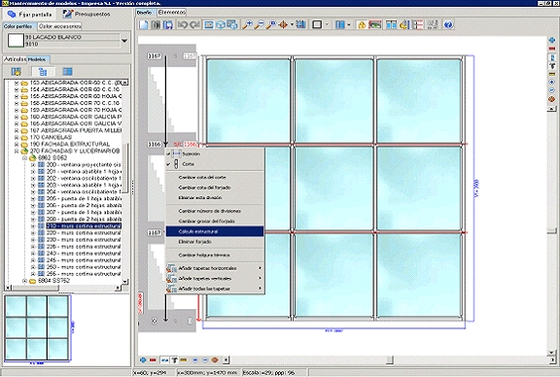Click the black rectangle frame tool icon
Screen dimensions: 560x377
pos(317,24)
